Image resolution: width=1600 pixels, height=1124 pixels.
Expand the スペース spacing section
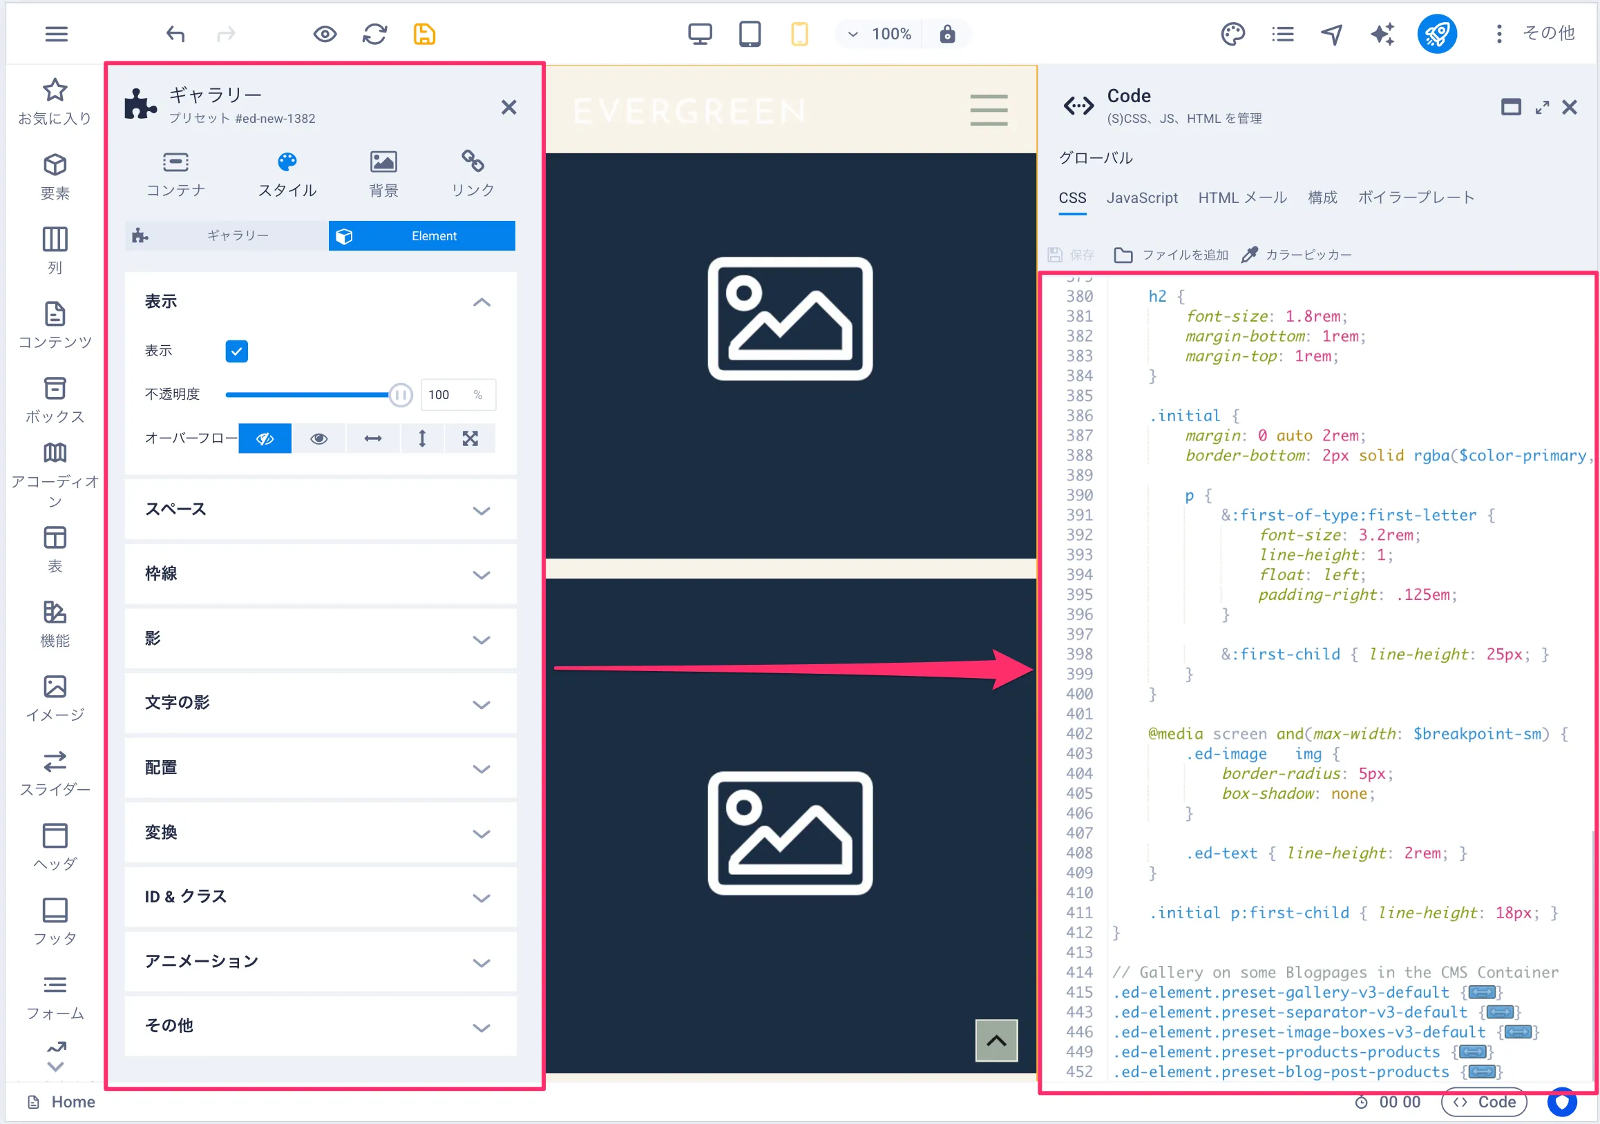(321, 510)
